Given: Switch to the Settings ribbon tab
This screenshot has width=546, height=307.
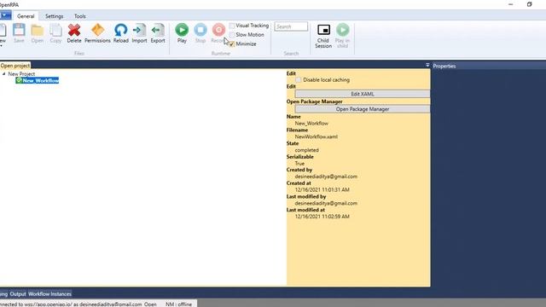Looking at the screenshot, I should [x=55, y=16].
